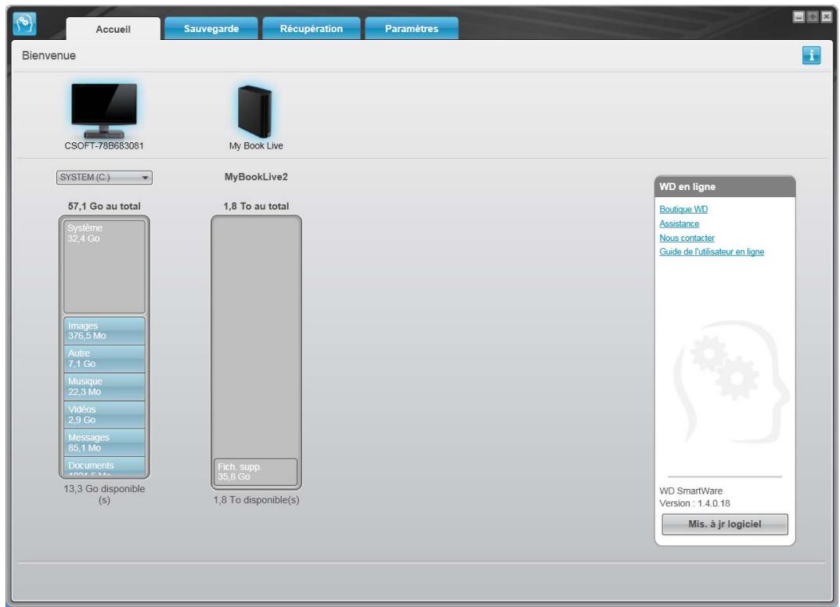The image size is (840, 607).
Task: Open the Récupération tab
Action: [312, 28]
